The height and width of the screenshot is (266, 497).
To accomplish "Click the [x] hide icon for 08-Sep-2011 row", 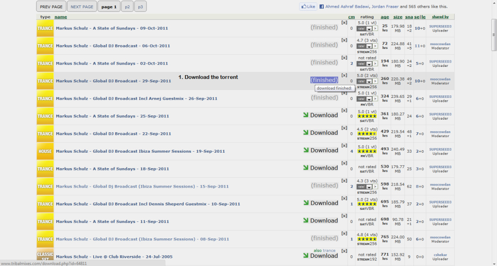I will click(x=344, y=234).
